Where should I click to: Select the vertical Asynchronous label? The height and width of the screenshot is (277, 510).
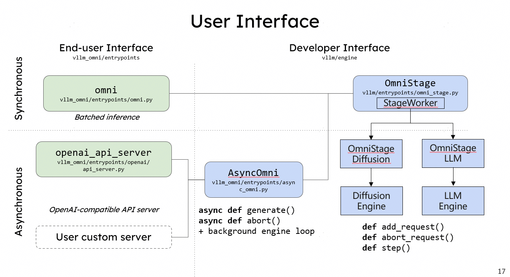pos(19,201)
